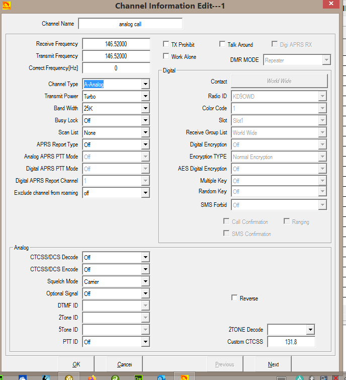Expand the Squelch Mode dropdown
346x380 pixels.
tap(145, 281)
